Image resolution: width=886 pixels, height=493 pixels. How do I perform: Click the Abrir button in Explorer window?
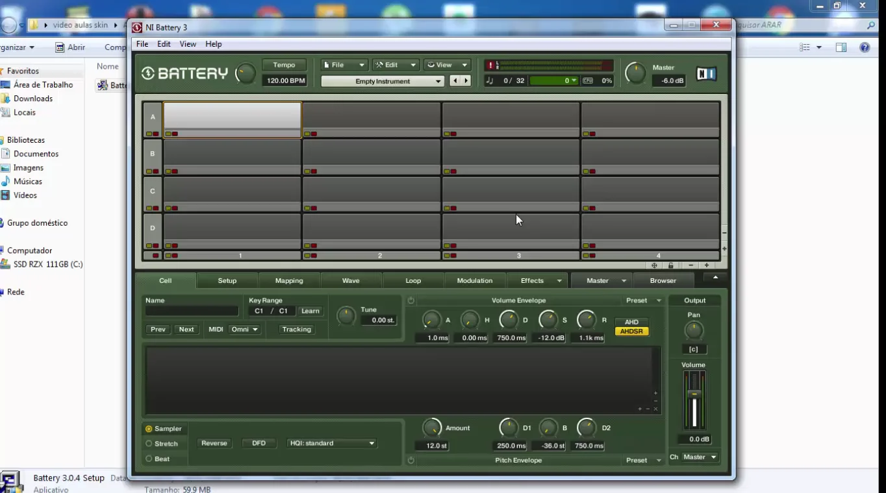pos(70,47)
